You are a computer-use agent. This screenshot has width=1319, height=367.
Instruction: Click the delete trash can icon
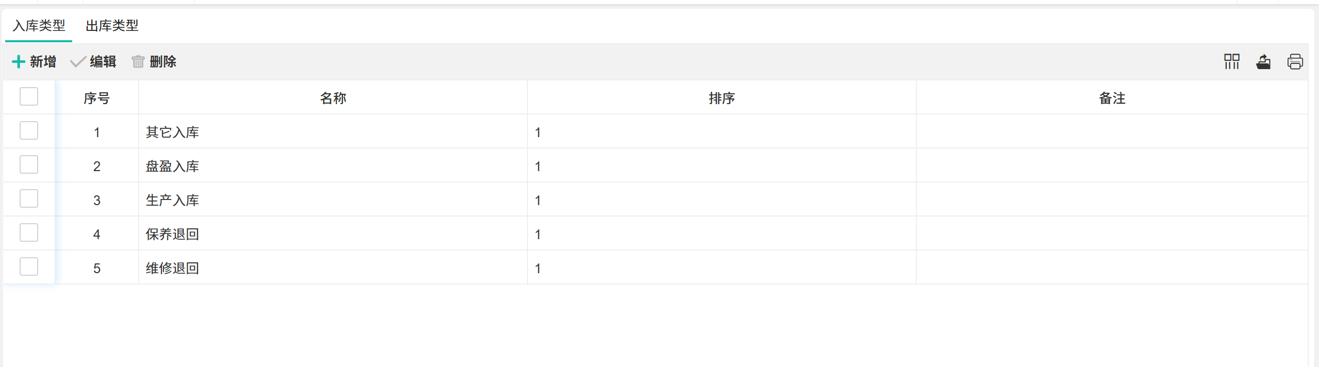[138, 62]
